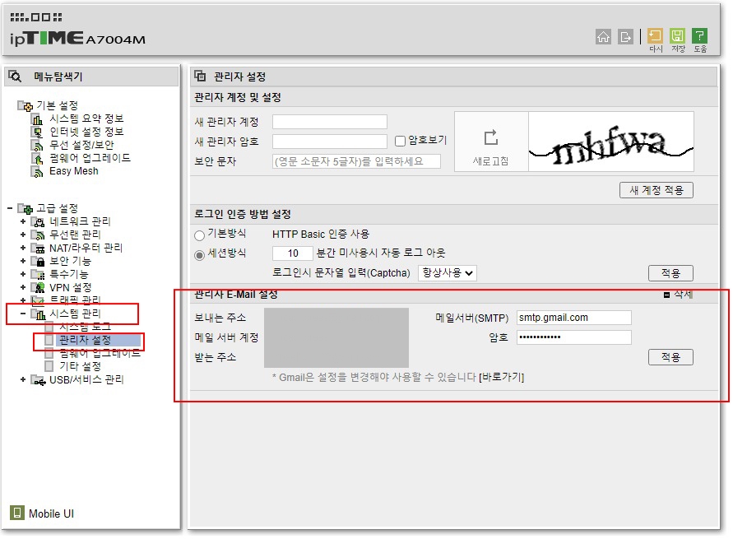This screenshot has height=539, width=733.
Task: Click the 무선랜 관리 folder icon
Action: pos(38,235)
